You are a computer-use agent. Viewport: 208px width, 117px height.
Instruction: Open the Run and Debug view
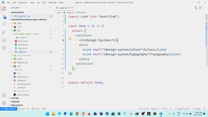[x=4, y=32]
